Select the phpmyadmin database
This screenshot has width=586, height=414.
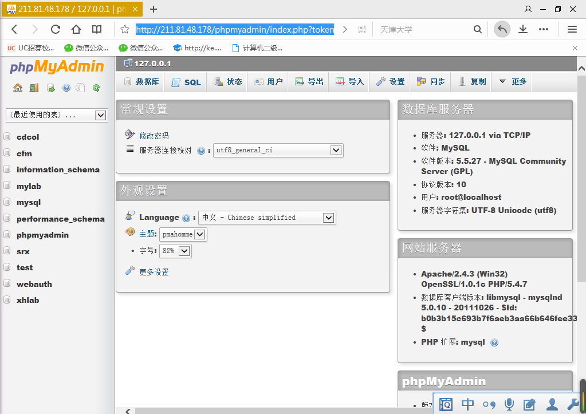tap(42, 235)
